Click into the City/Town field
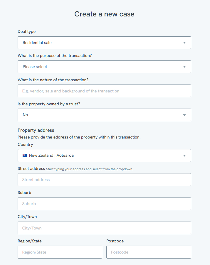210x265 pixels. (104, 228)
